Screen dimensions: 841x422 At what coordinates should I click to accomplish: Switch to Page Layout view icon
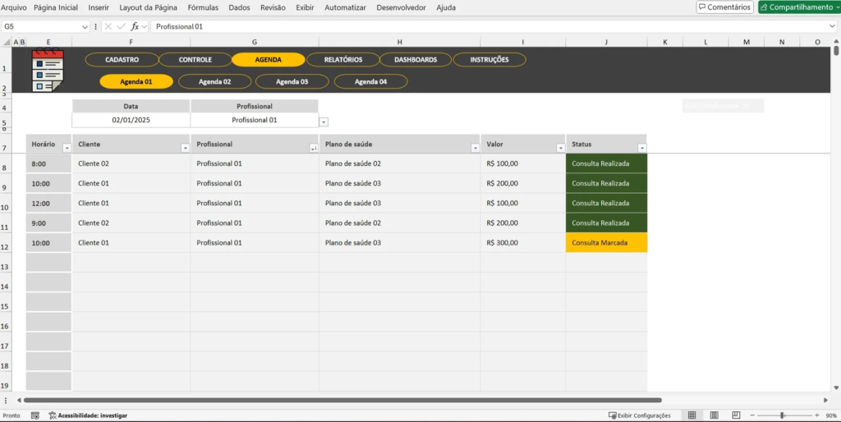click(x=711, y=415)
